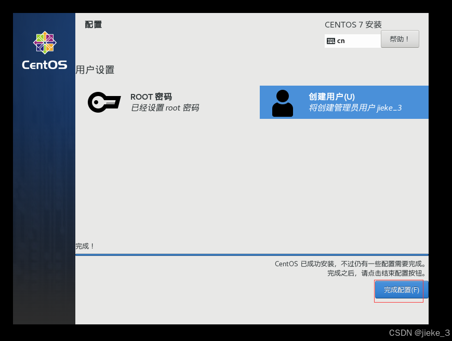Click the CENTOS 7 安装 title text

point(353,25)
